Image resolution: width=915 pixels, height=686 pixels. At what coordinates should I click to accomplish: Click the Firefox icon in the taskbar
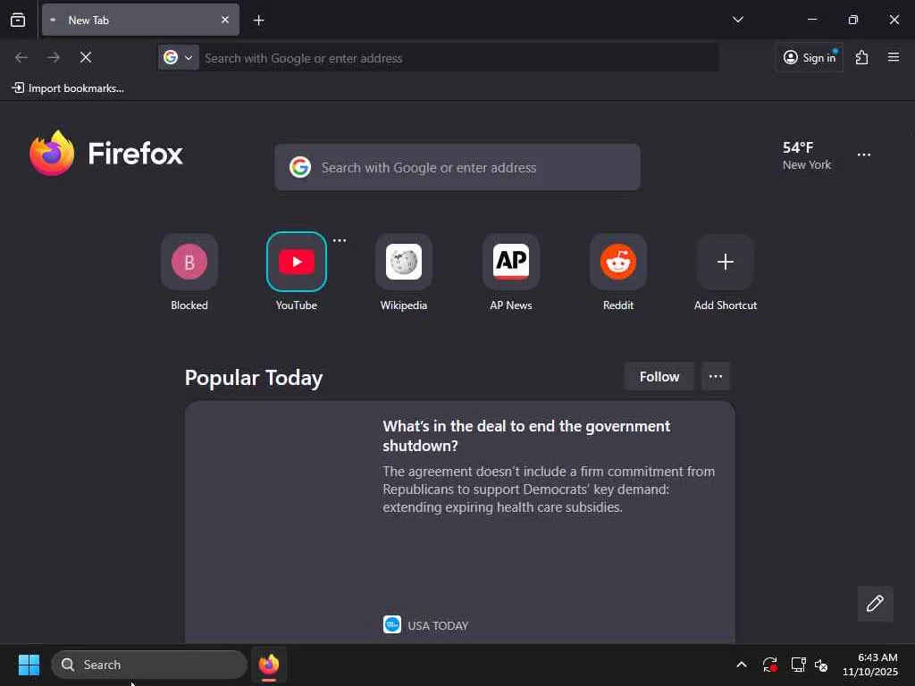(x=269, y=665)
